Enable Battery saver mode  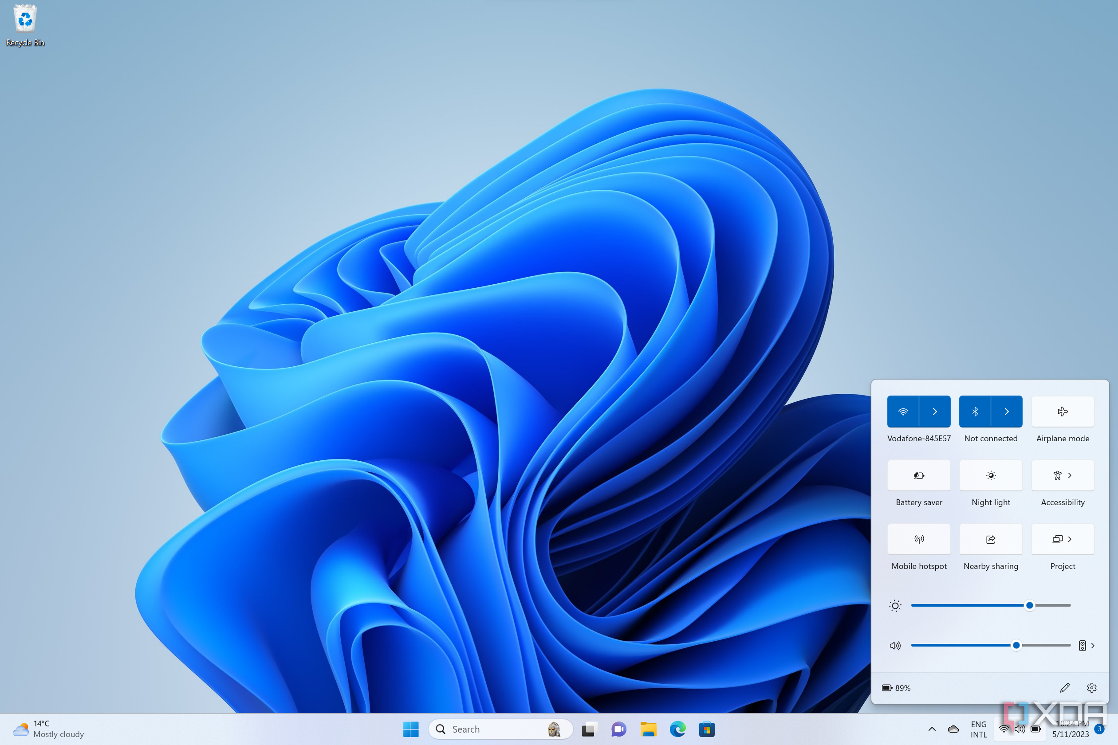point(917,475)
